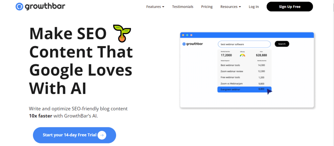
Task: Click the GrowthBar logo icon in header
Action: coord(19,7)
